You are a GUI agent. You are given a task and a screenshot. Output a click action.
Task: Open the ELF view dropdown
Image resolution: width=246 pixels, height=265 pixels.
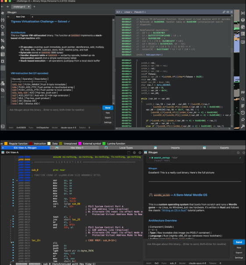[x=119, y=12]
